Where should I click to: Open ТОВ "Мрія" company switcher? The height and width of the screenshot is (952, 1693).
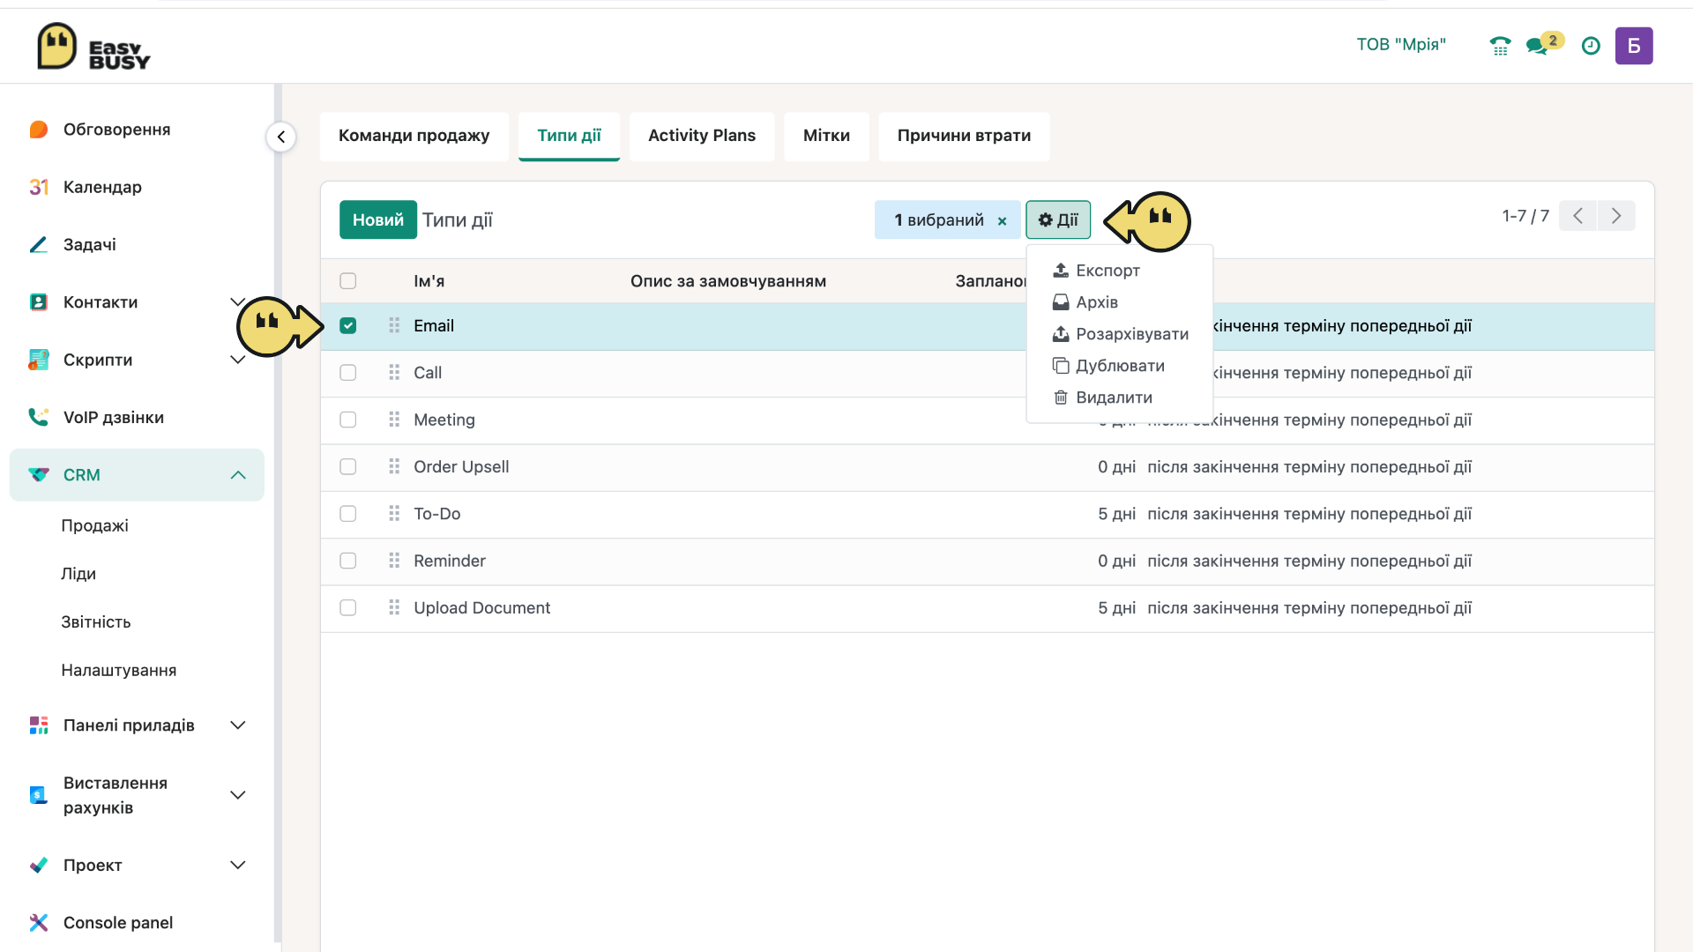click(x=1401, y=45)
